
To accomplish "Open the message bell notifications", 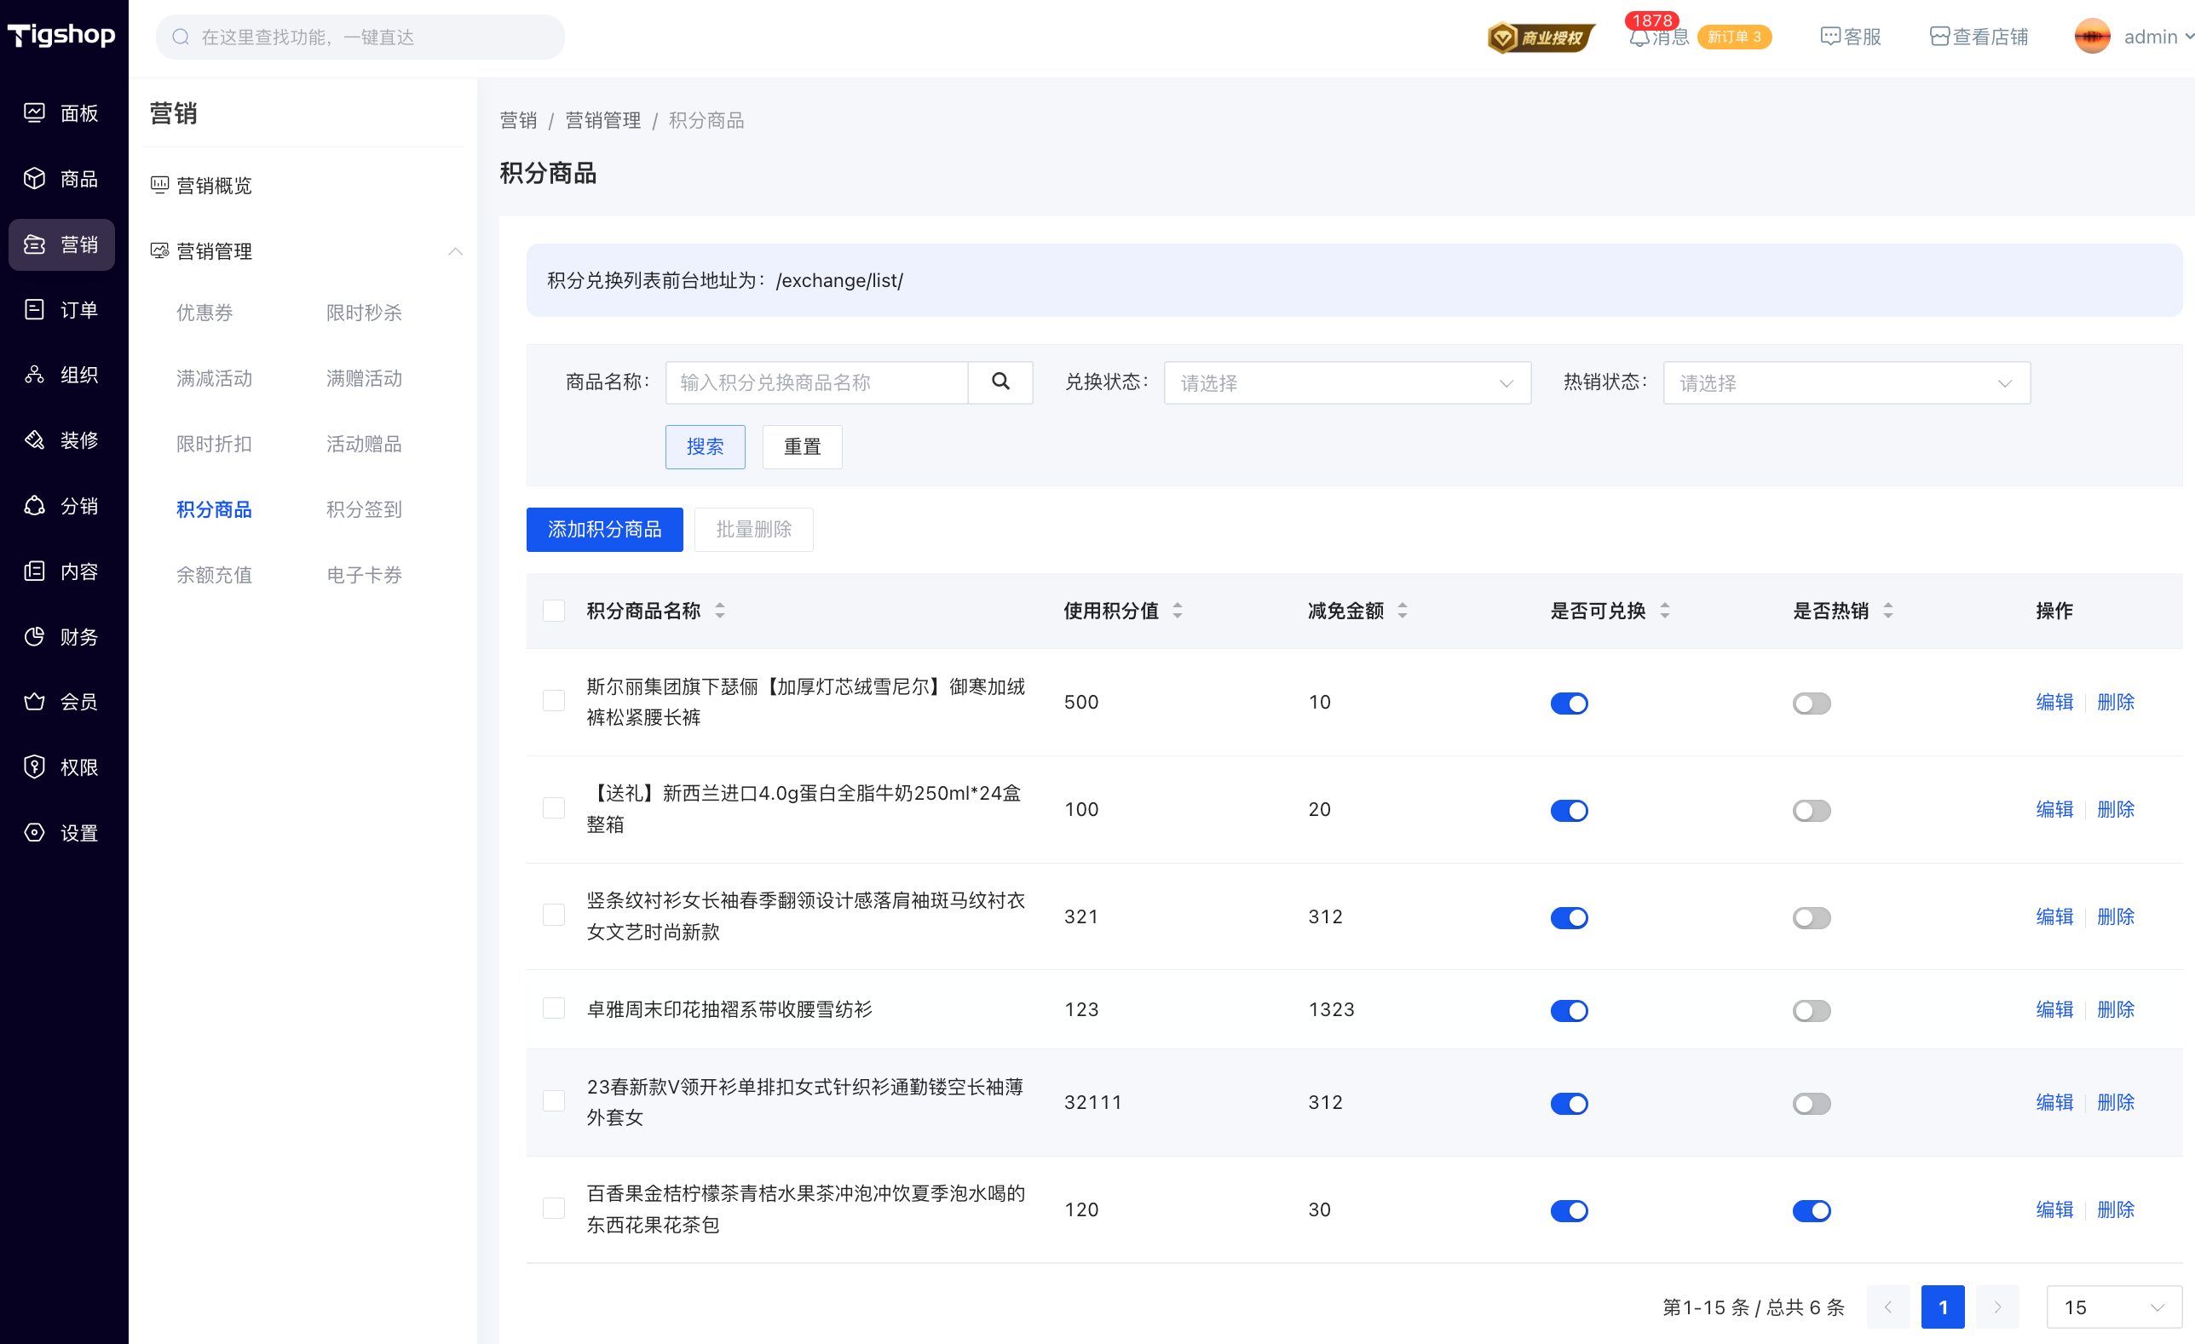I will (1639, 37).
